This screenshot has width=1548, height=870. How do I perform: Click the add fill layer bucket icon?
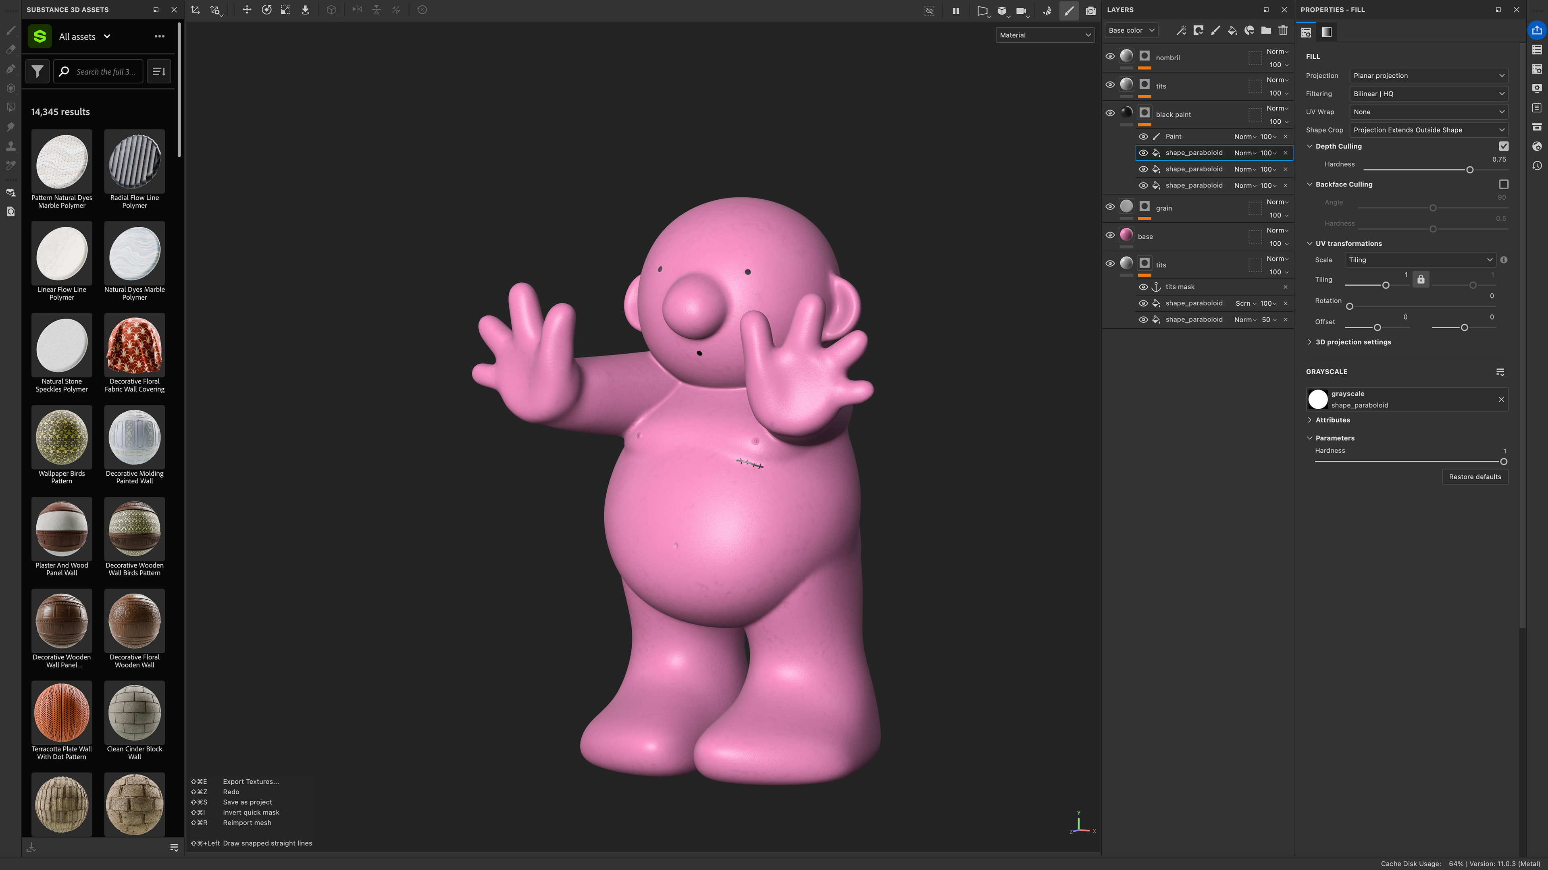pos(1232,31)
